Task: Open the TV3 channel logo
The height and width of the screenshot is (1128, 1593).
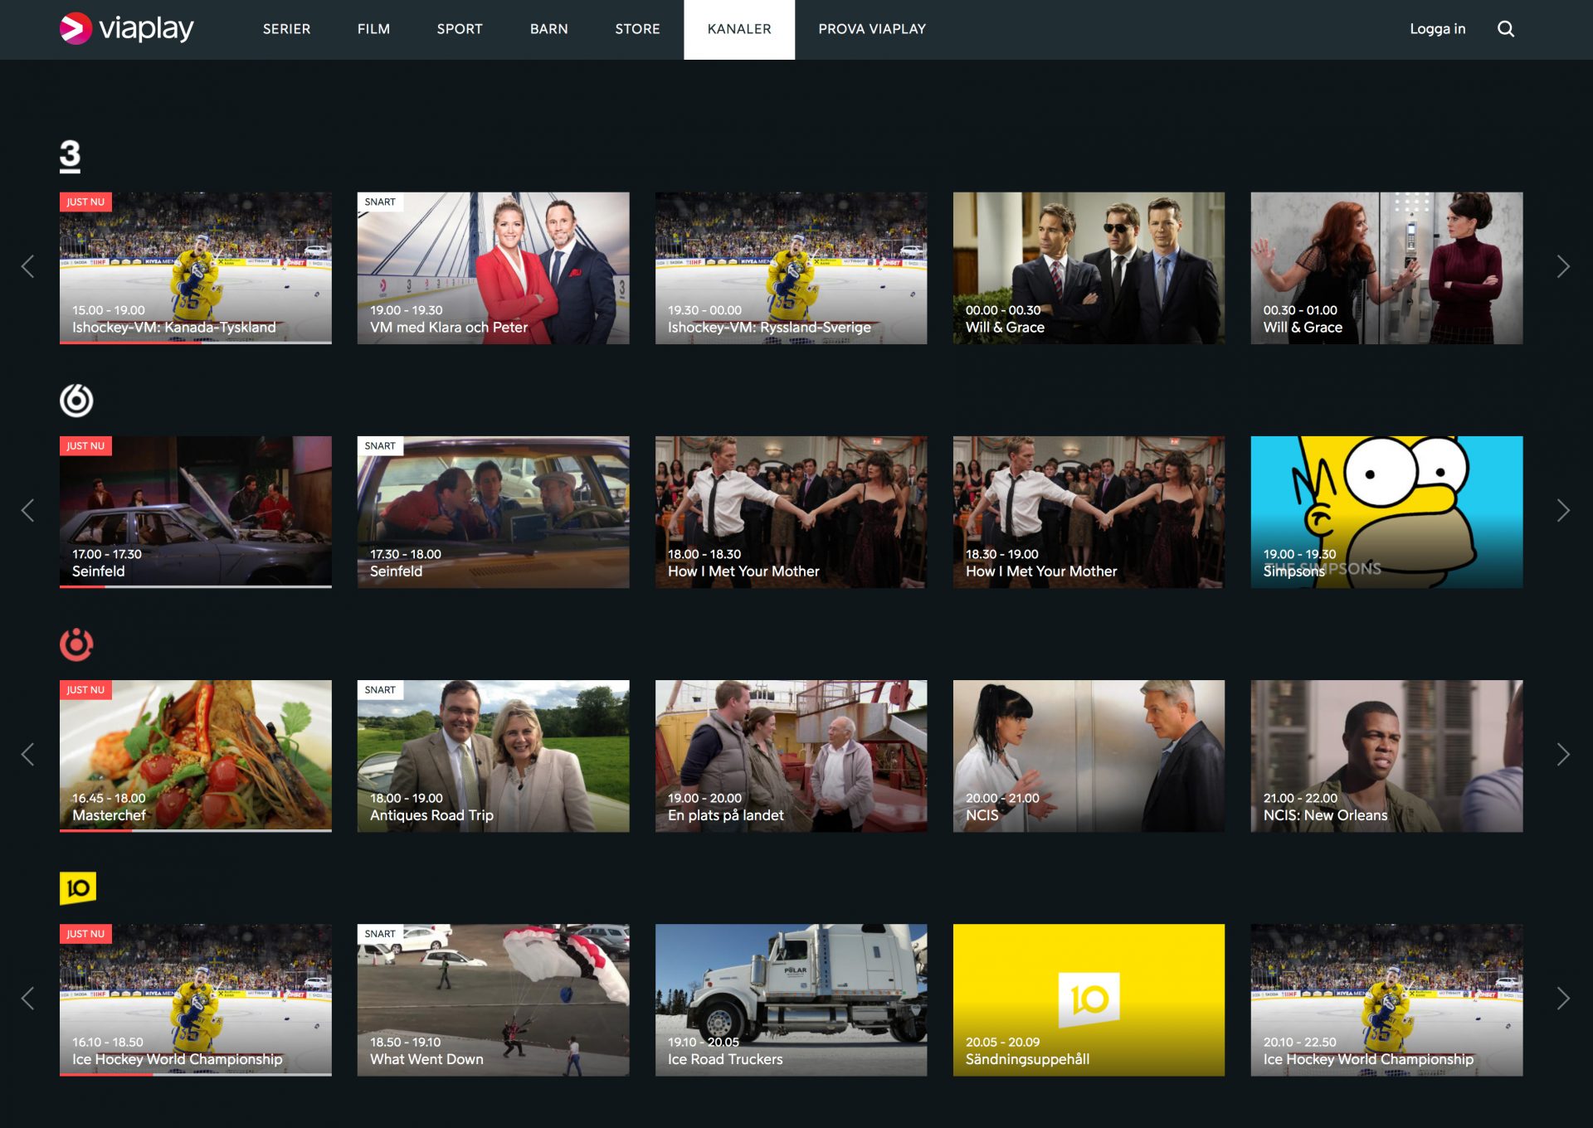Action: click(71, 156)
